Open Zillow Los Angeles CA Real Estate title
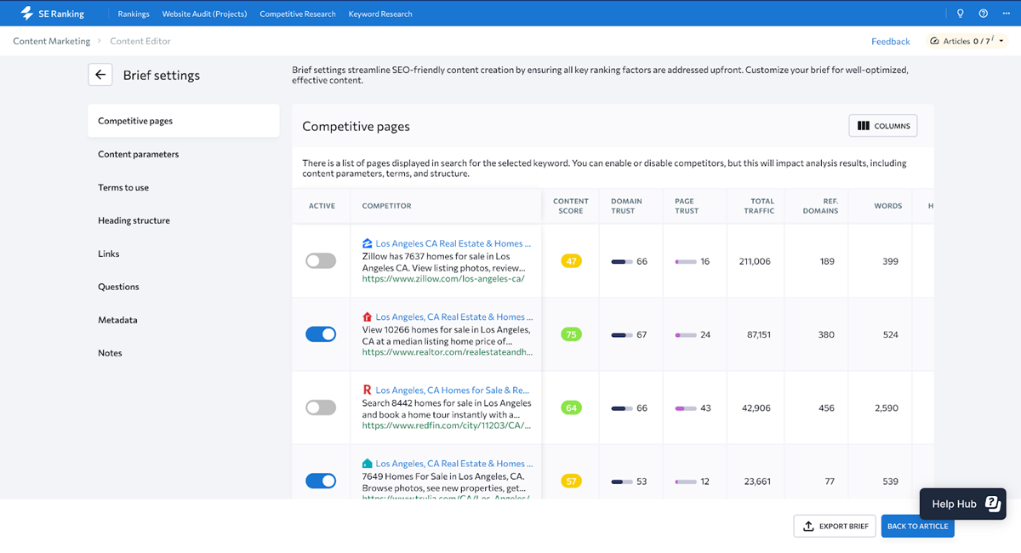This screenshot has height=553, width=1021. click(x=454, y=243)
